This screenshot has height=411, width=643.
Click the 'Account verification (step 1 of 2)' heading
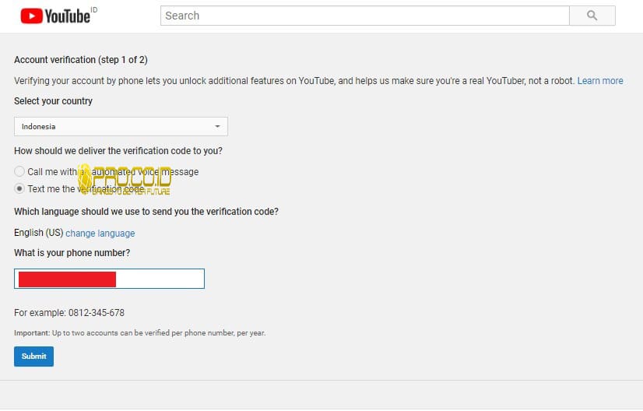[x=80, y=60]
